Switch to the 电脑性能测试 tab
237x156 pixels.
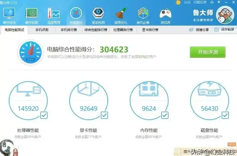tap(15, 30)
